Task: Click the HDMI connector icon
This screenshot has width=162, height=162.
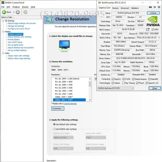Action: click(53, 70)
